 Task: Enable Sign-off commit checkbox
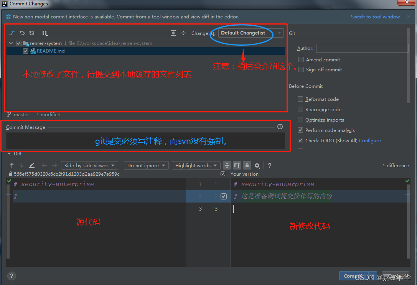(301, 69)
